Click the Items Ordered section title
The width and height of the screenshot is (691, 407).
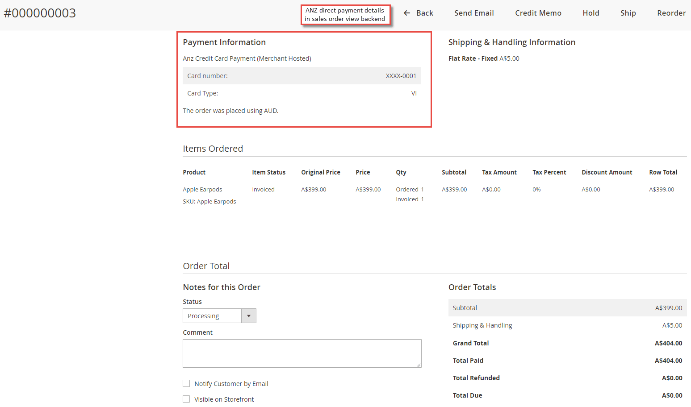click(x=213, y=149)
